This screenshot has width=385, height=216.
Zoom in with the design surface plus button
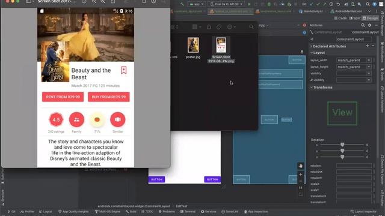pyautogui.click(x=301, y=175)
